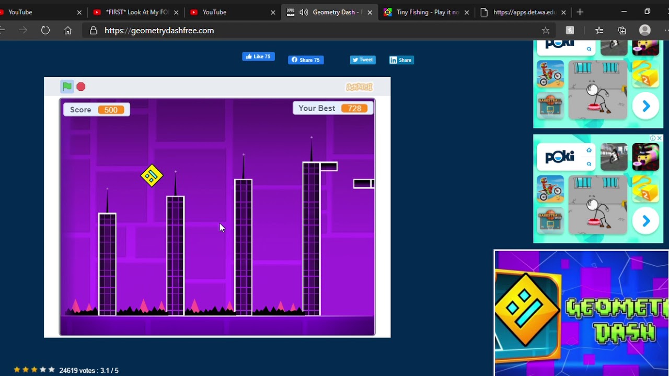Open new browser tab plus button
This screenshot has width=669, height=376.
coord(580,12)
